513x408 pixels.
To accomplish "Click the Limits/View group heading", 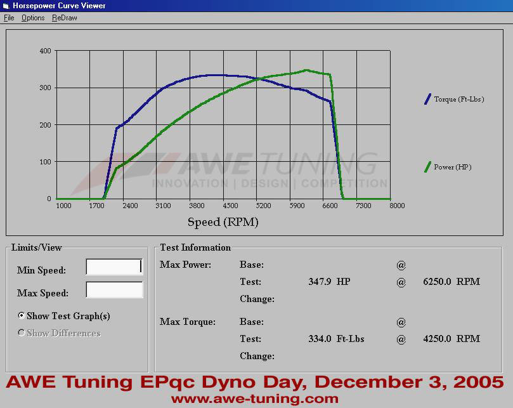I will click(37, 247).
